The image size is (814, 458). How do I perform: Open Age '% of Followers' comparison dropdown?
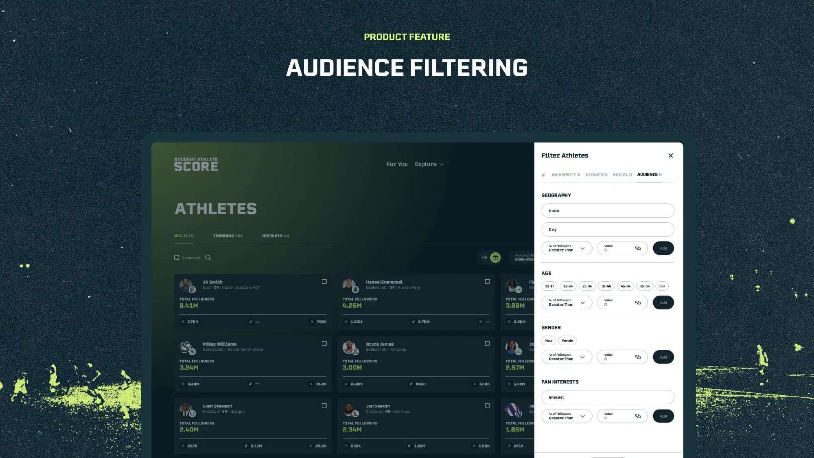(567, 302)
